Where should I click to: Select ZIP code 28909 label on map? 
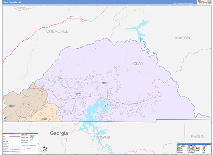click(44, 119)
